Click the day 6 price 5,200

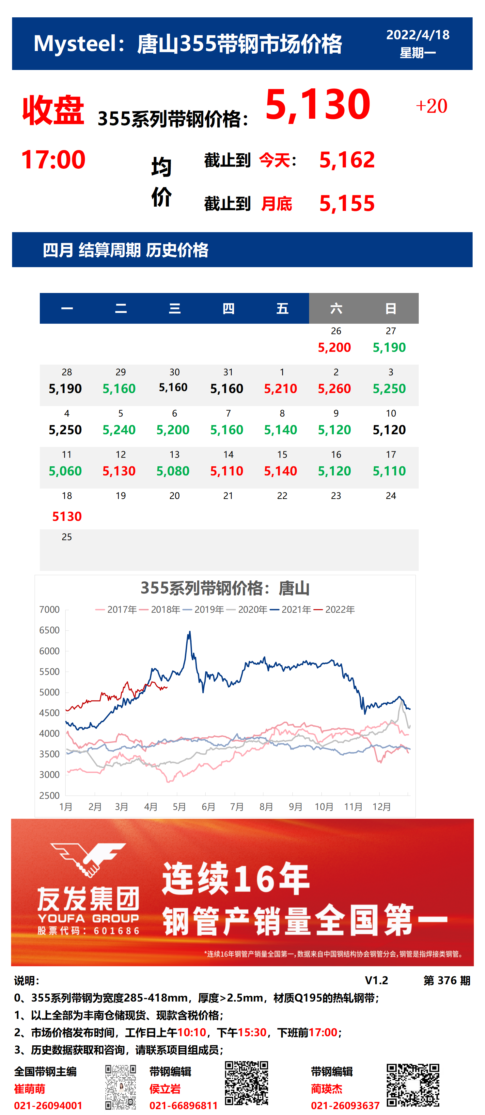tap(173, 429)
